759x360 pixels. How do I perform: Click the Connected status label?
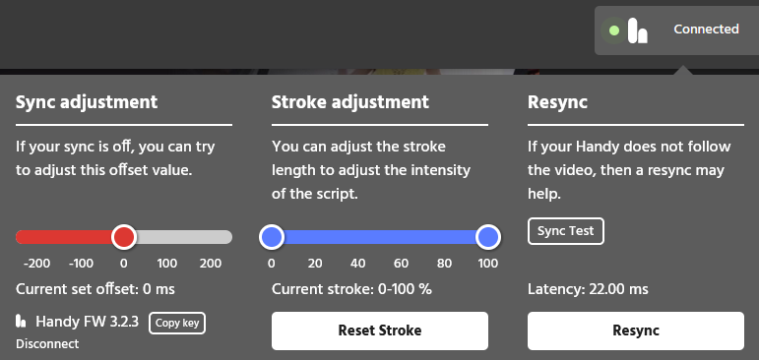(x=706, y=30)
